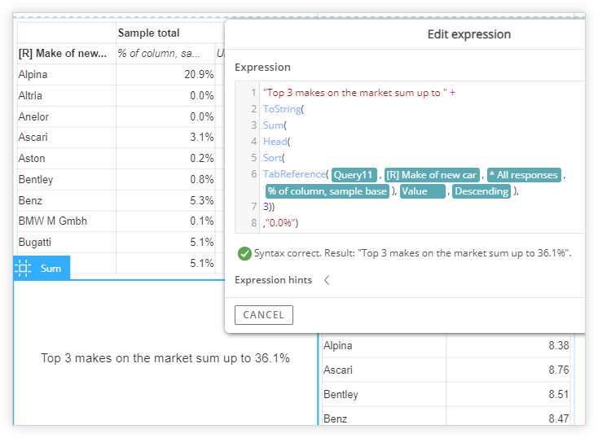Click the Edit expression dialog title

[x=468, y=35]
